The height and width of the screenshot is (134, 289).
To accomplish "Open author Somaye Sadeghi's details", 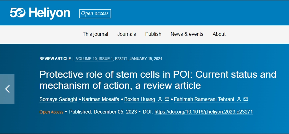I will click(x=58, y=99).
